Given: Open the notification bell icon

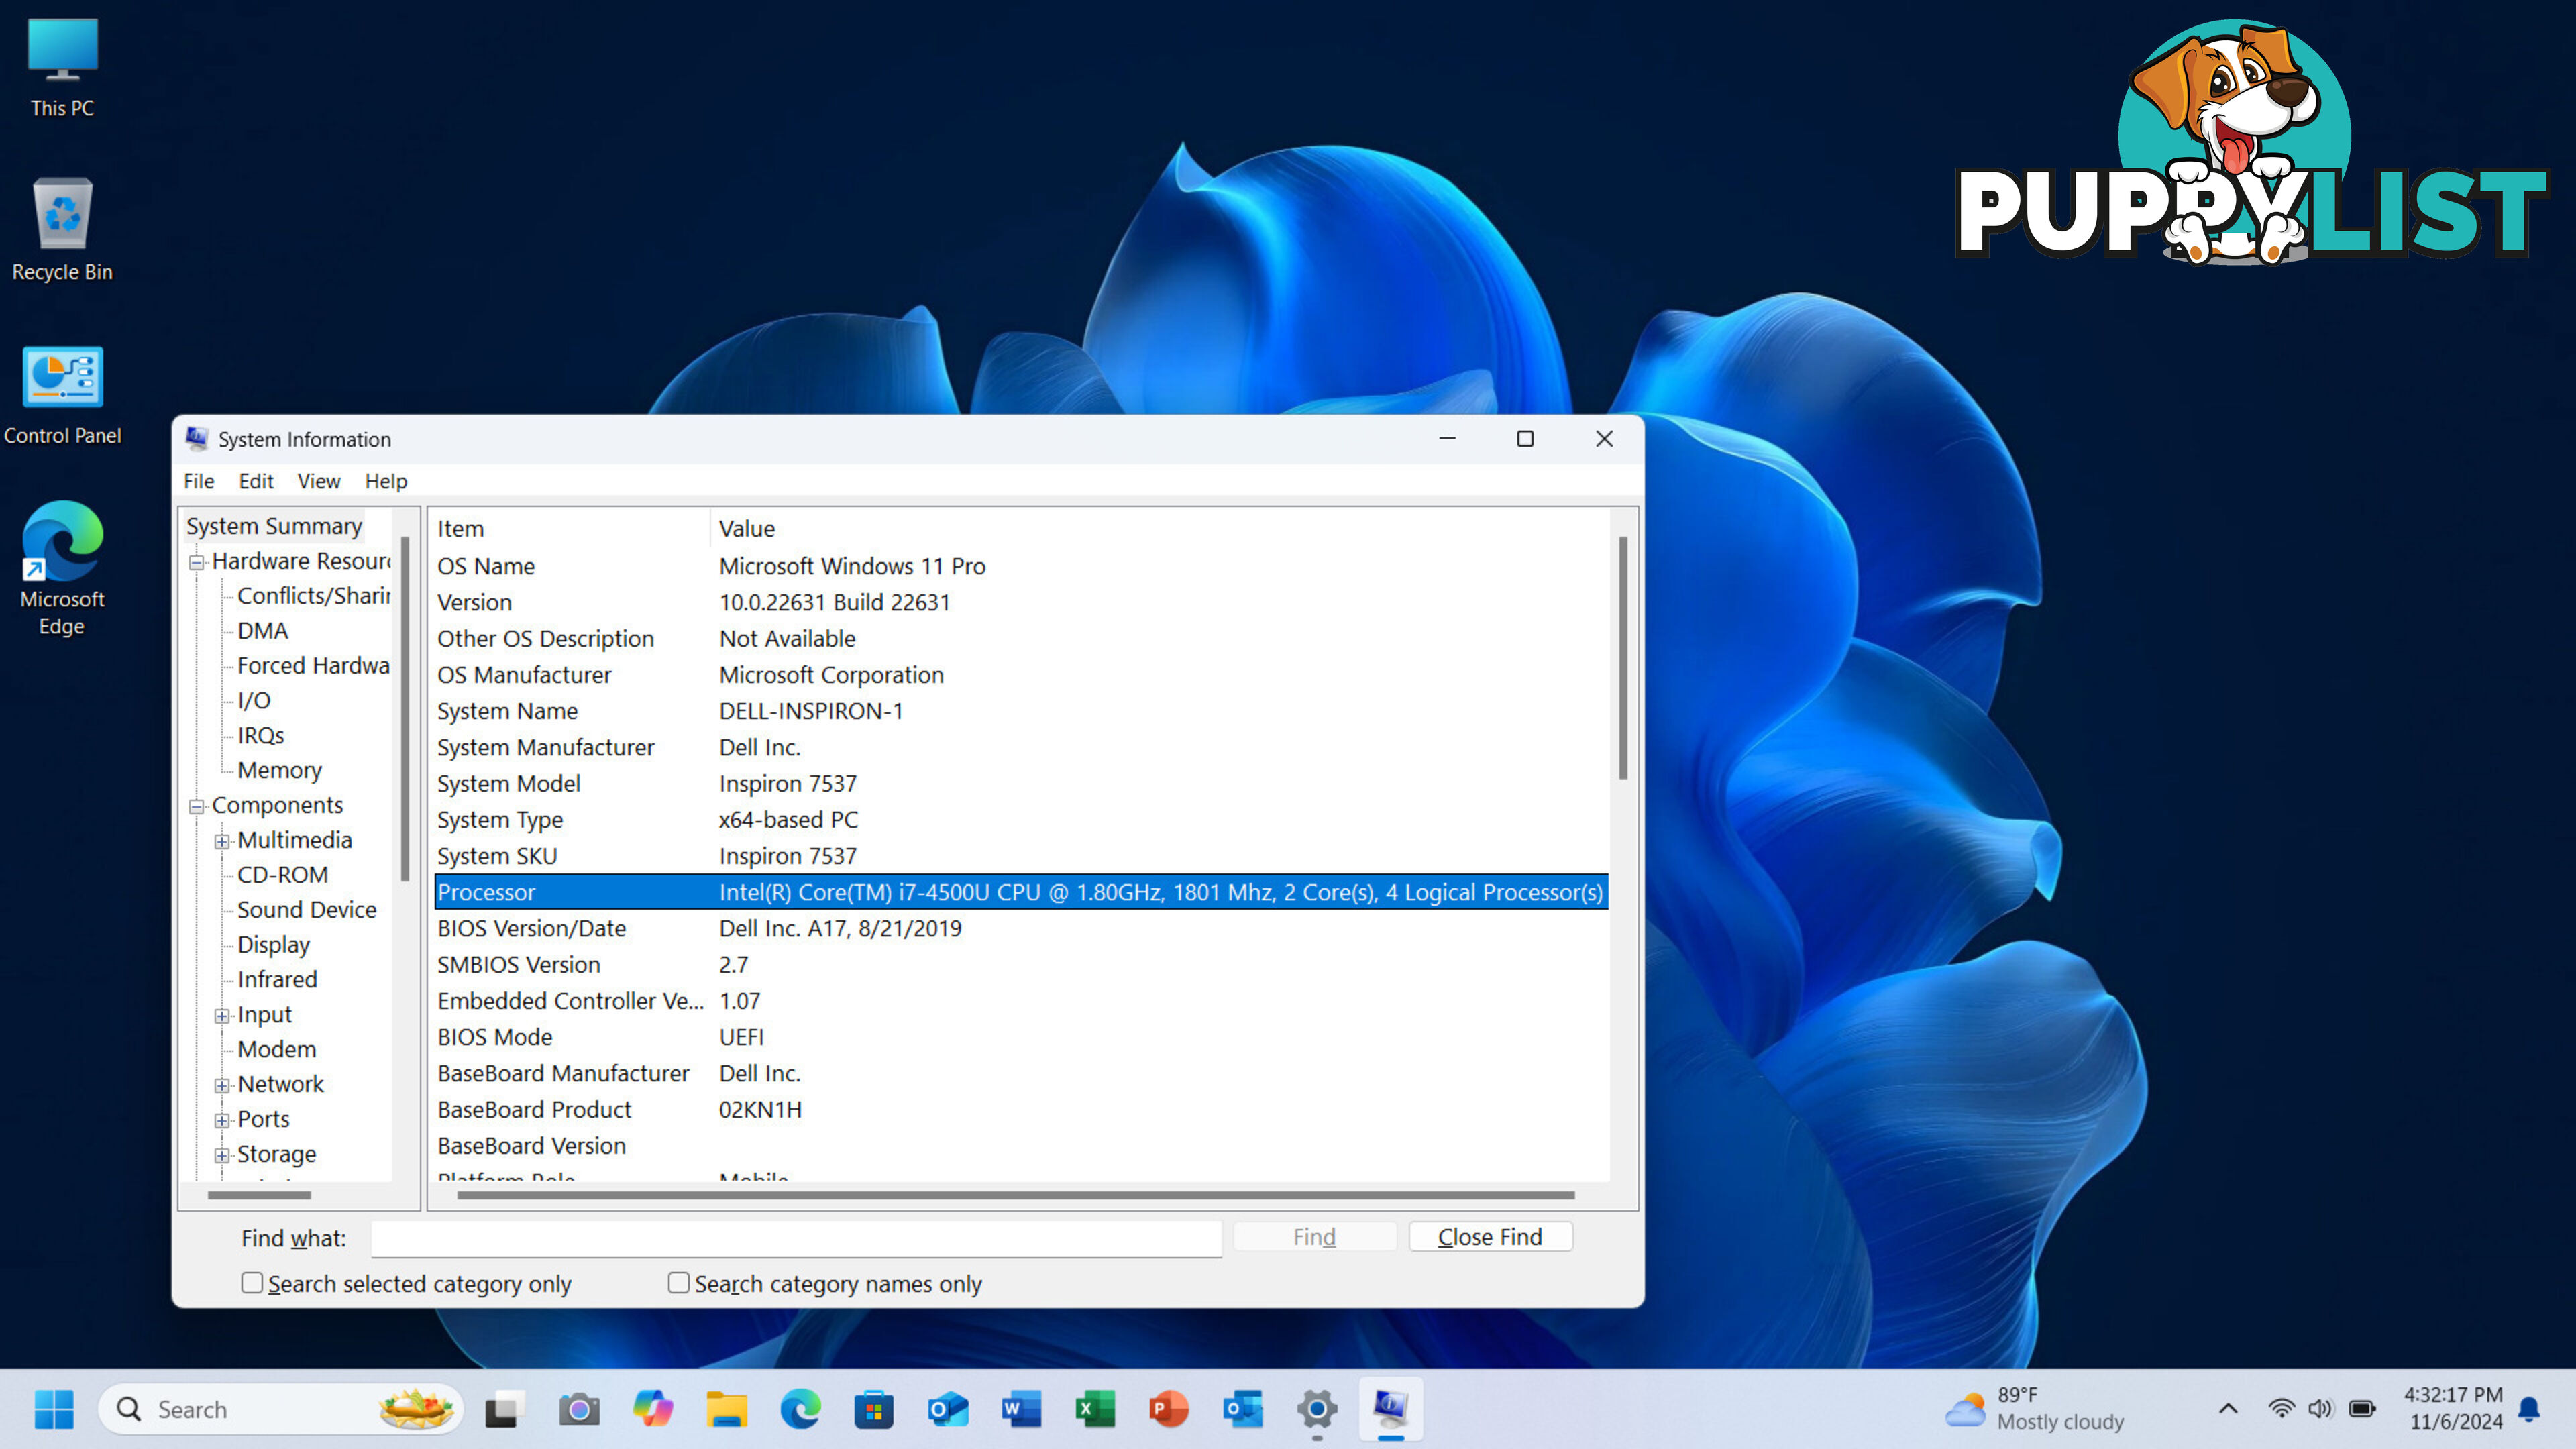Looking at the screenshot, I should (2529, 1409).
